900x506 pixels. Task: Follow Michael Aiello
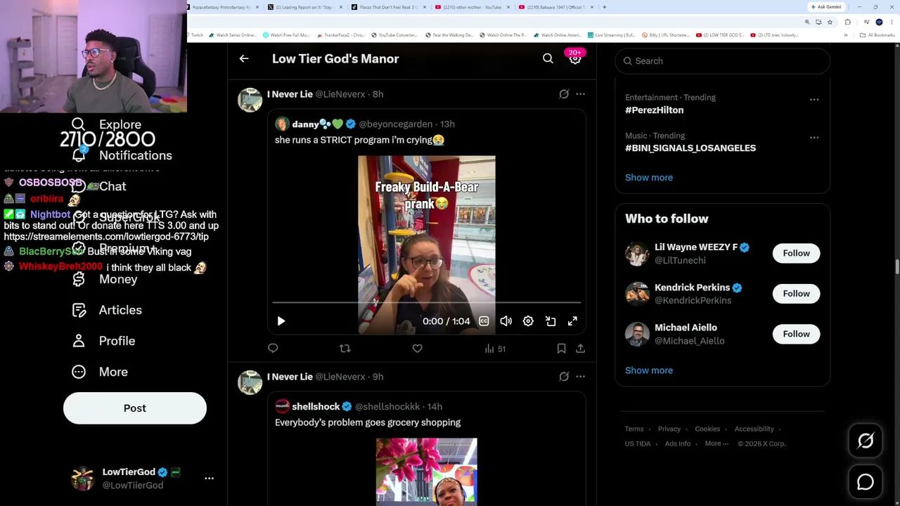tap(796, 335)
